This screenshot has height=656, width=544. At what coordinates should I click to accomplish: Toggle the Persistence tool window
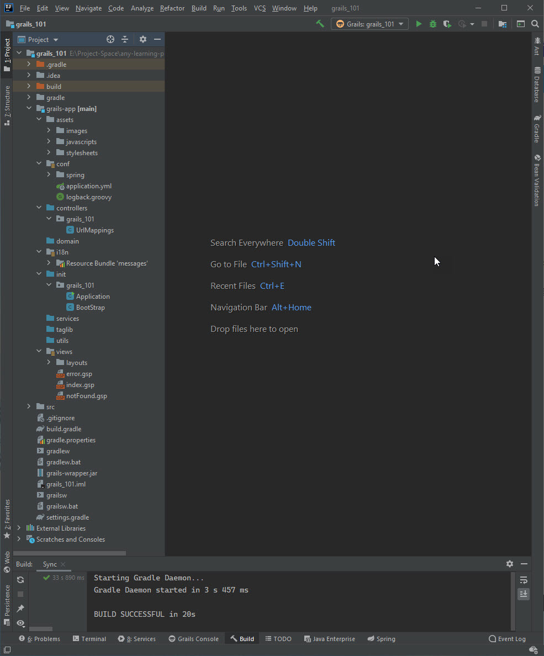point(7,605)
